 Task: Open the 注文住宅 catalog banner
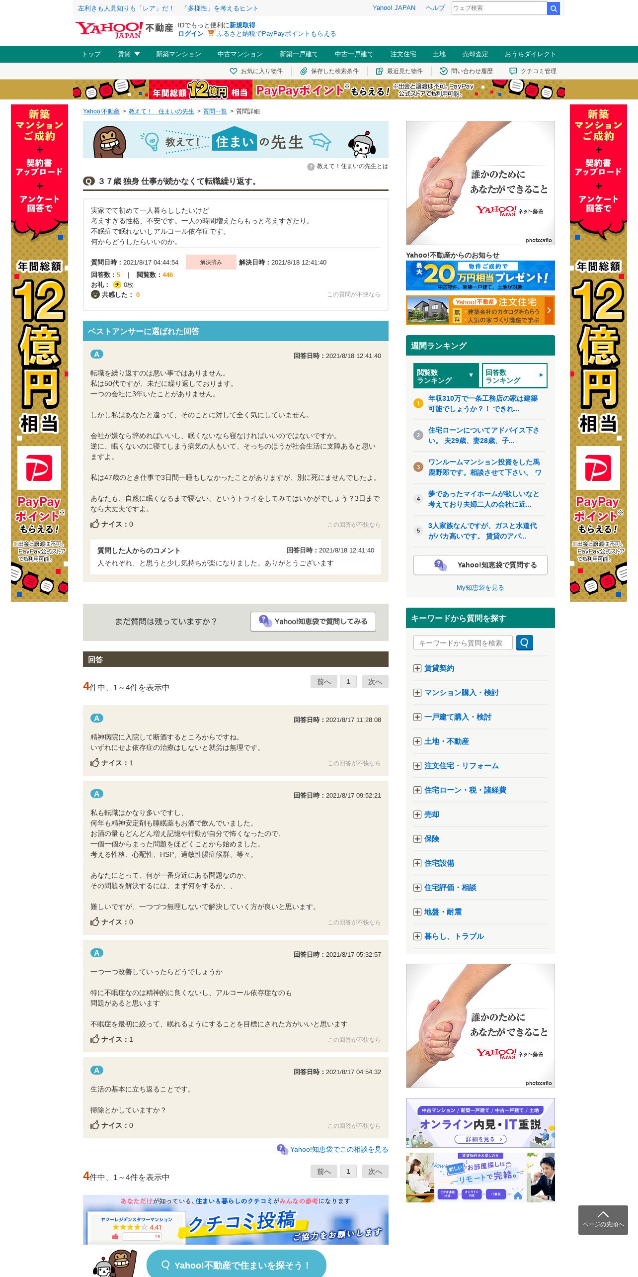(x=480, y=310)
